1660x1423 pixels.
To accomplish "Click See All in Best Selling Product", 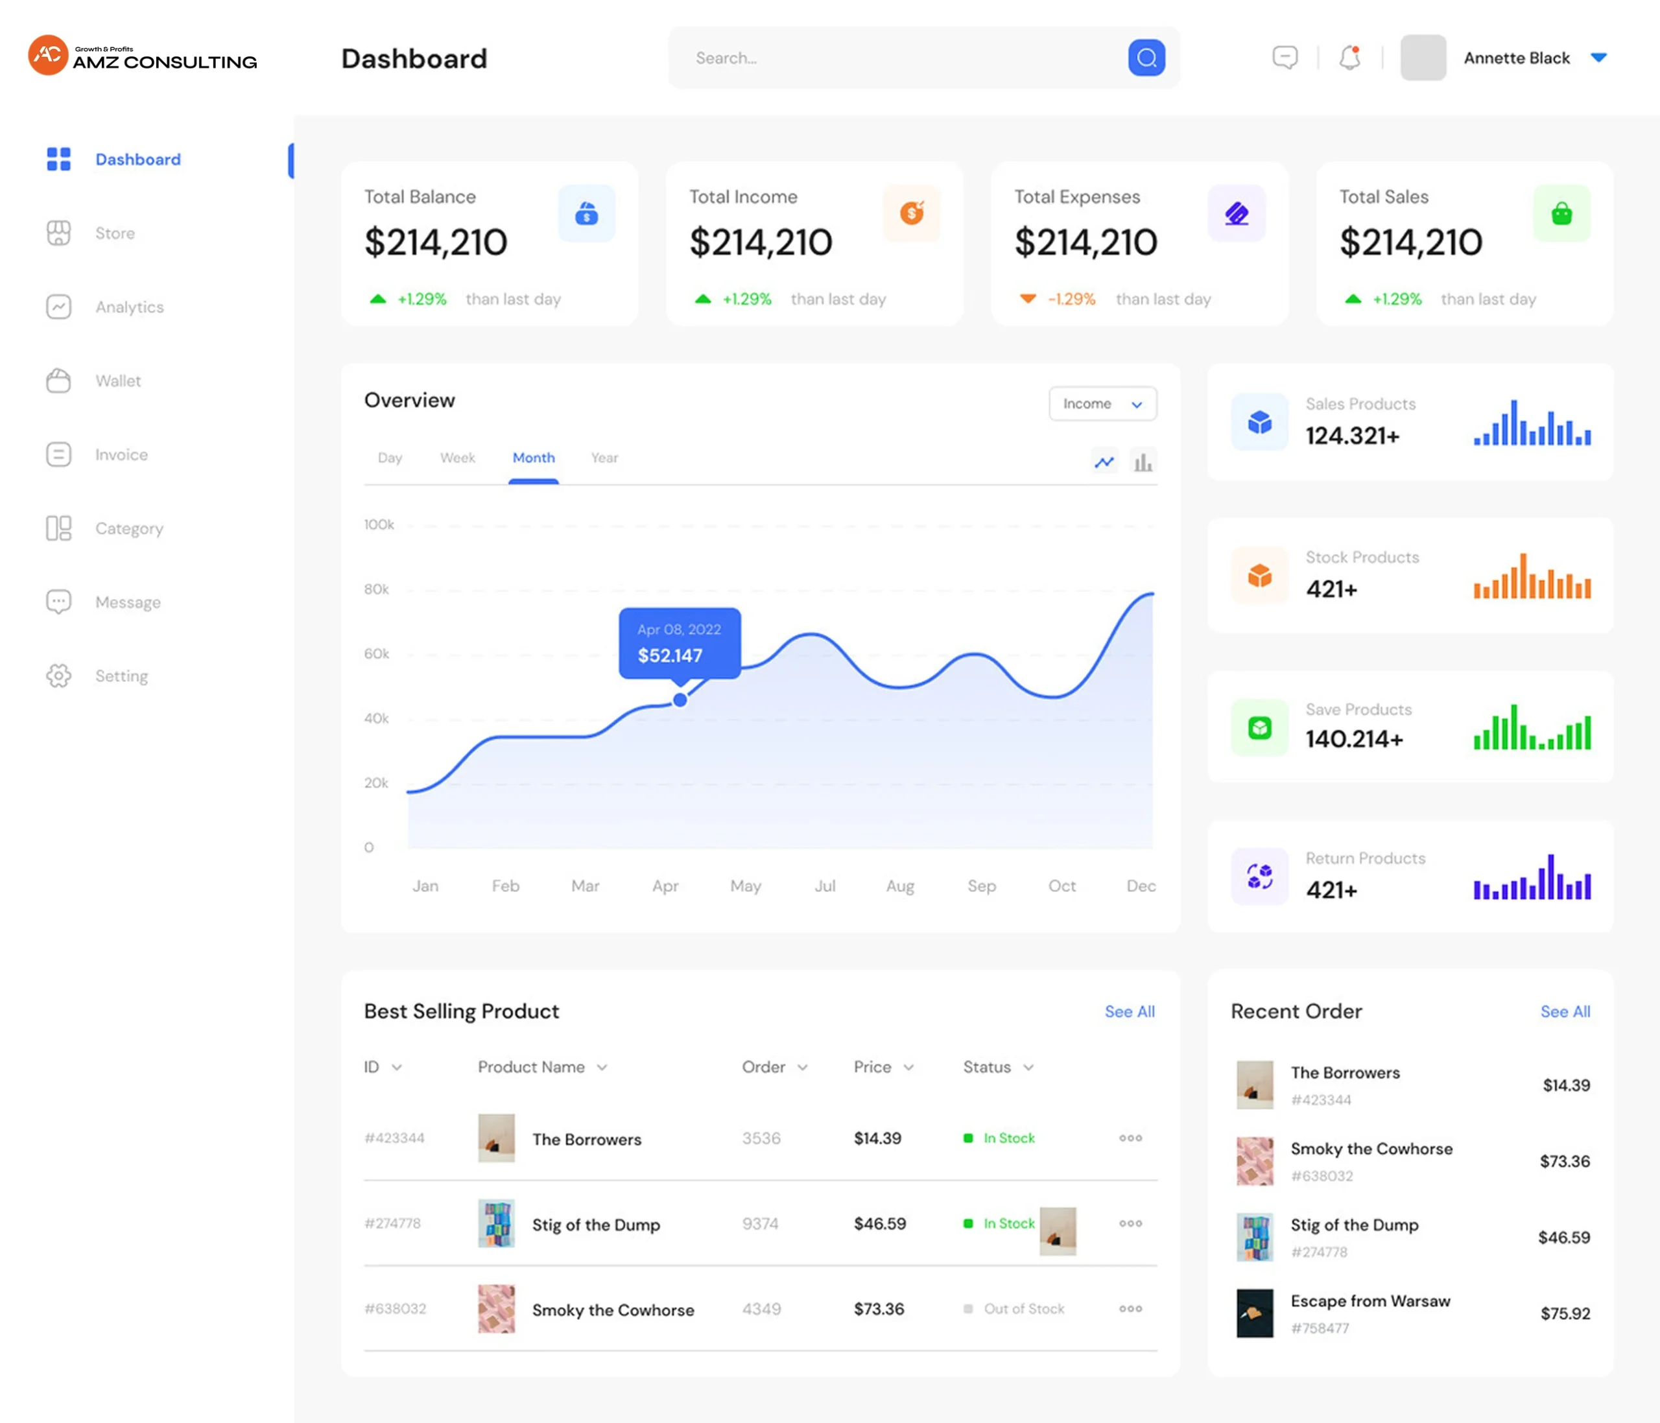I will [1129, 1011].
